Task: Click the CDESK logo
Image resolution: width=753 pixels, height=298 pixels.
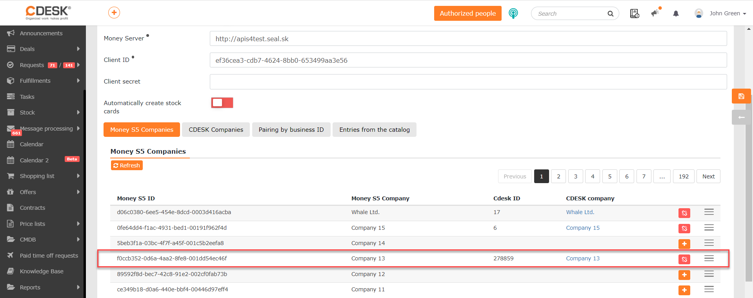Action: [x=48, y=13]
